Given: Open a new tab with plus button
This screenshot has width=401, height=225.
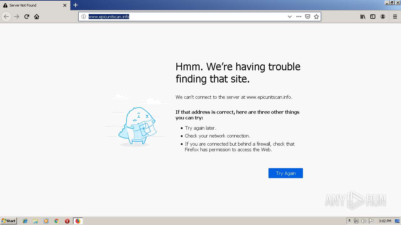Looking at the screenshot, I should [76, 5].
